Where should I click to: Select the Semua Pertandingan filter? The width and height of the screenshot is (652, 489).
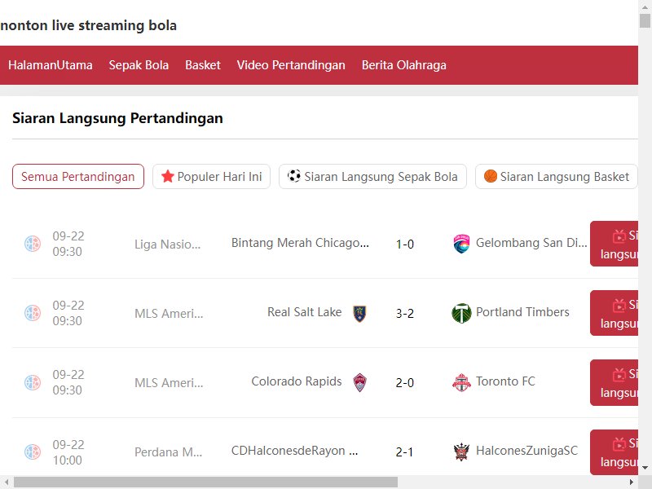pos(78,177)
